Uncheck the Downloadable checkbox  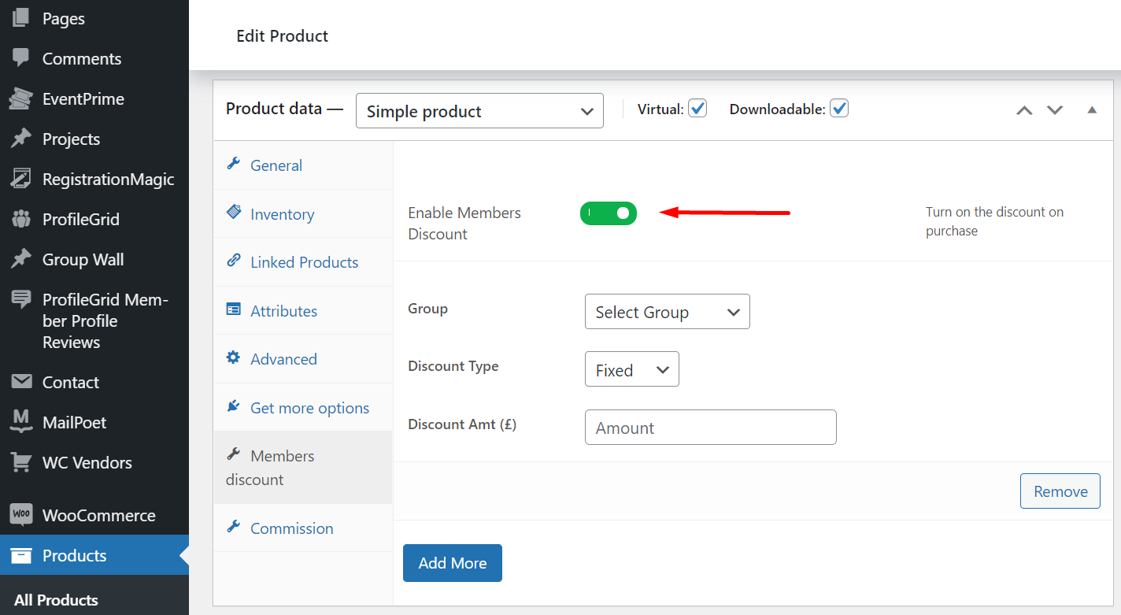coord(839,108)
